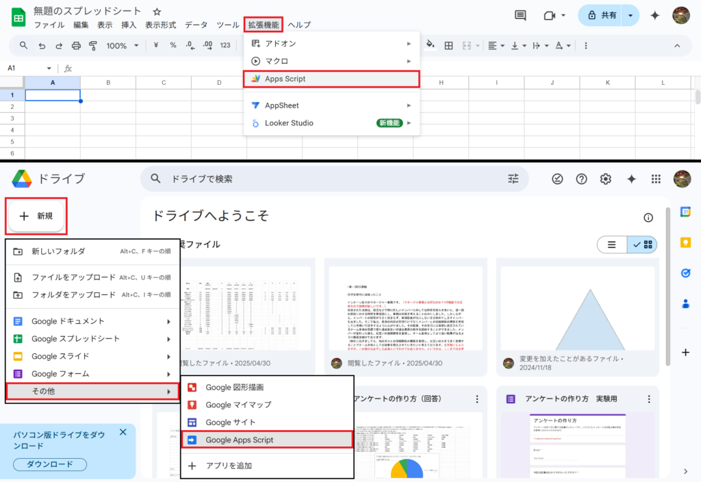Select Google Apps Script in the submenu
This screenshot has width=701, height=482.
pyautogui.click(x=268, y=440)
